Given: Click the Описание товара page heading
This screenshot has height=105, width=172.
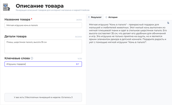Looking at the screenshot, I should tap(40, 6).
